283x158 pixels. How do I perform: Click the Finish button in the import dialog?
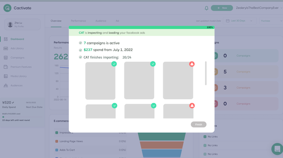[198, 124]
